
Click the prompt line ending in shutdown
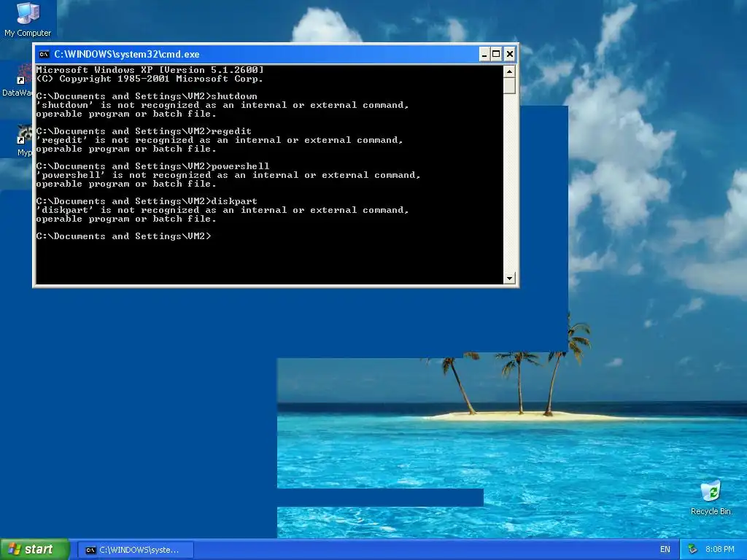point(147,96)
